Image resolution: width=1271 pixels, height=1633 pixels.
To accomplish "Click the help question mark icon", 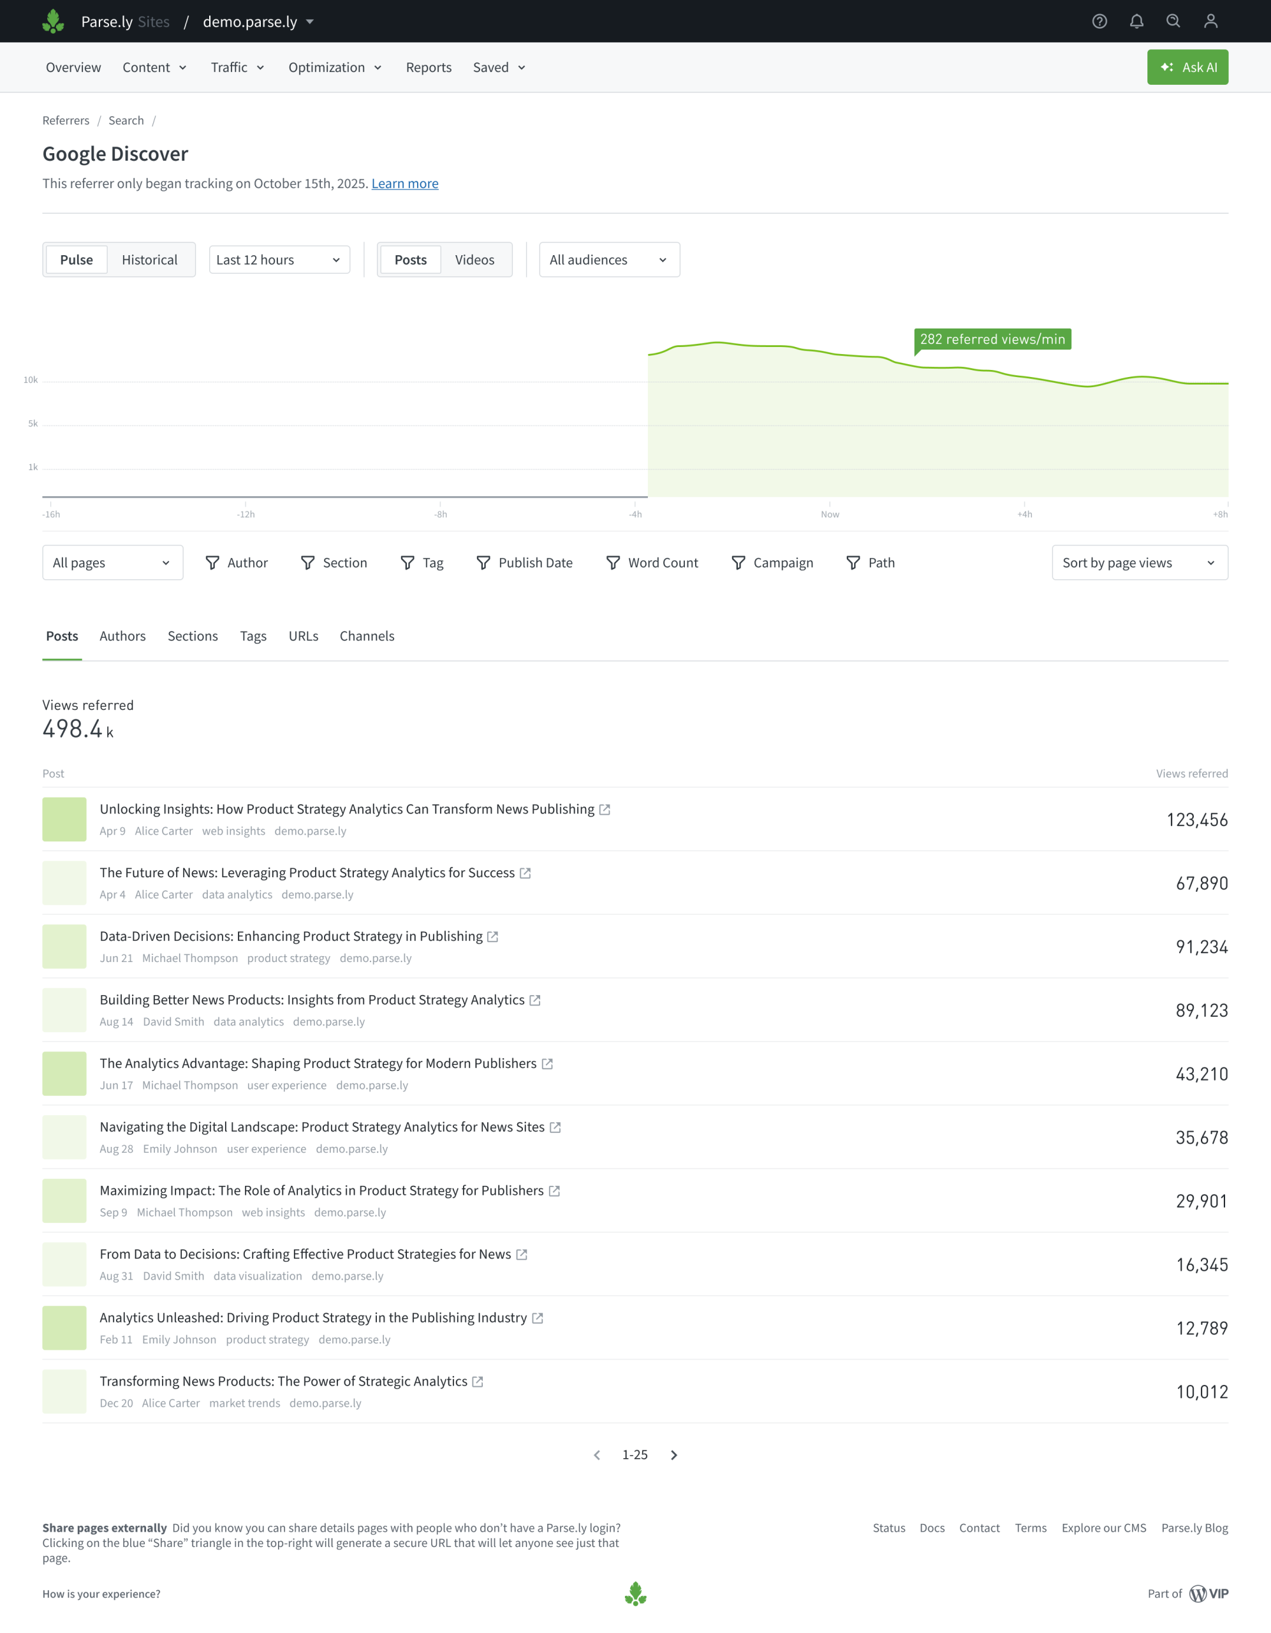I will click(1099, 21).
